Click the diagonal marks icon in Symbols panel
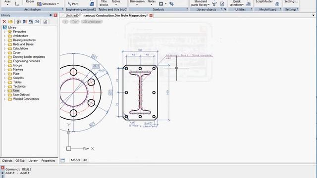The image size is (317, 178). click(171, 3)
